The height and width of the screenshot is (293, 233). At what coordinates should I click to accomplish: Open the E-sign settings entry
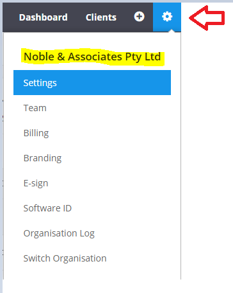point(36,183)
